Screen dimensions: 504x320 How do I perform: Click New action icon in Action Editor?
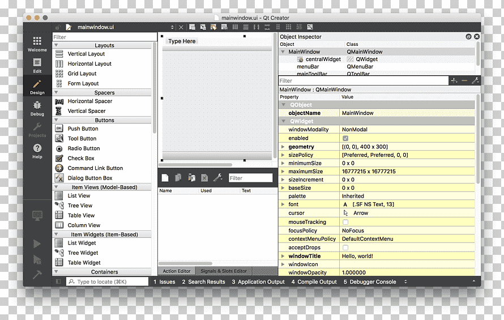[x=165, y=177]
